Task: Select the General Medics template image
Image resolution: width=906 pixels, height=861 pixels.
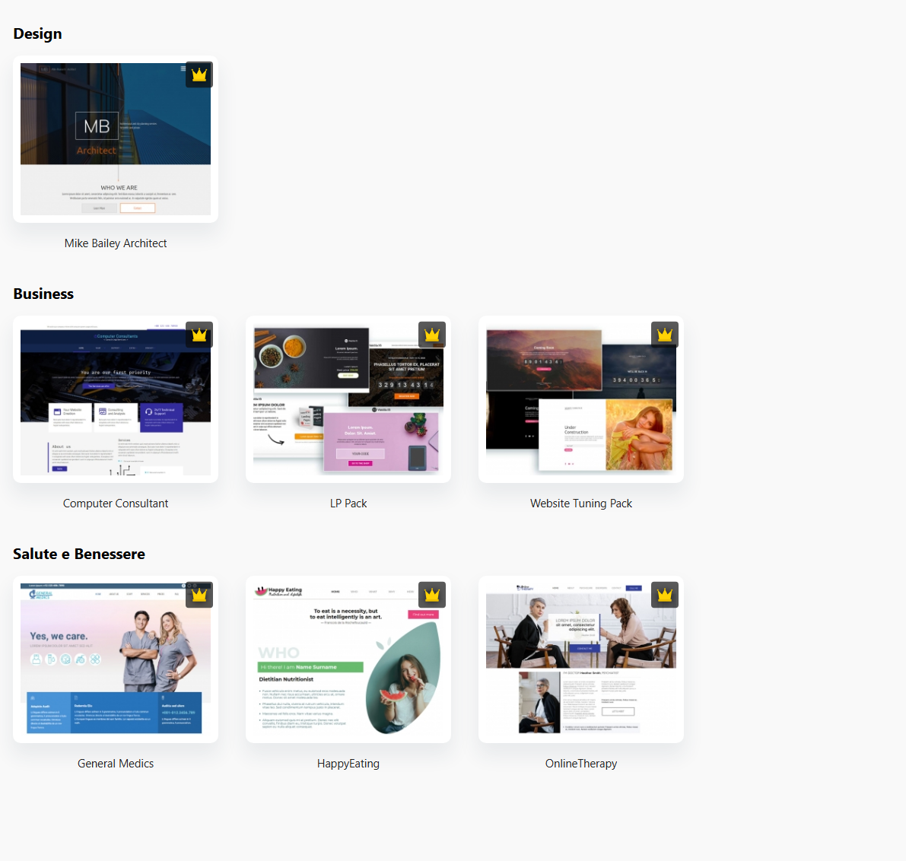Action: (x=116, y=660)
